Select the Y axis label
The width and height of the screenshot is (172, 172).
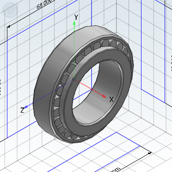click(76, 17)
